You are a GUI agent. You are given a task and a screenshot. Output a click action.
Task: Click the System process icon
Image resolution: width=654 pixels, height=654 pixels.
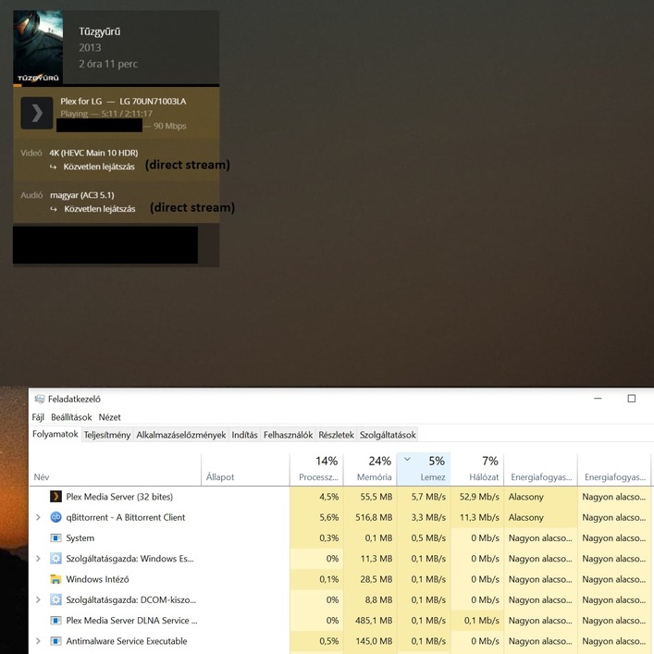coord(56,537)
